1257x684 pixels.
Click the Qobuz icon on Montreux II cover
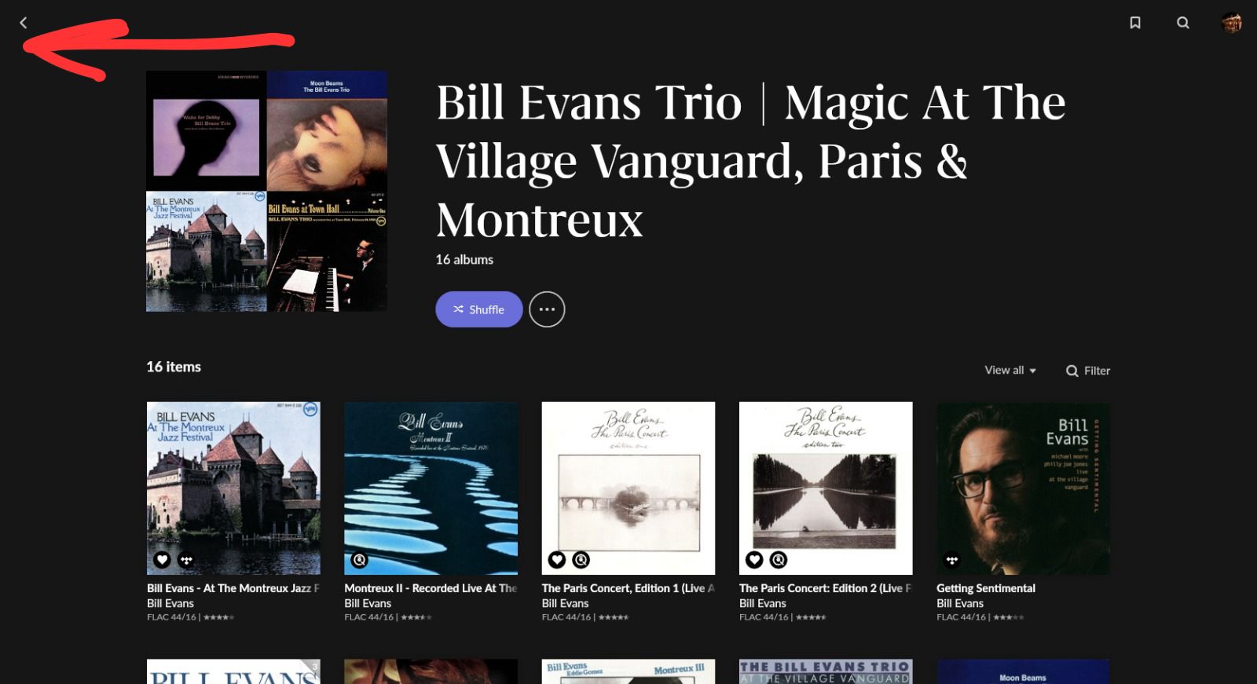(x=359, y=560)
